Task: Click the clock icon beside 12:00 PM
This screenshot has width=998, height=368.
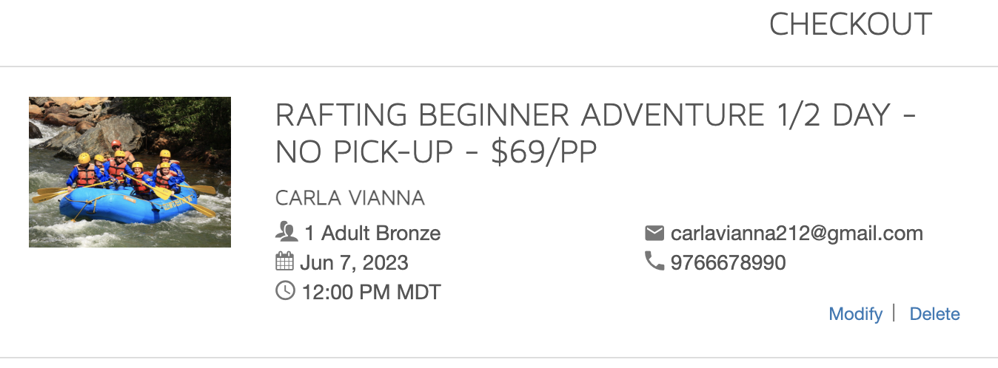Action: pos(284,291)
